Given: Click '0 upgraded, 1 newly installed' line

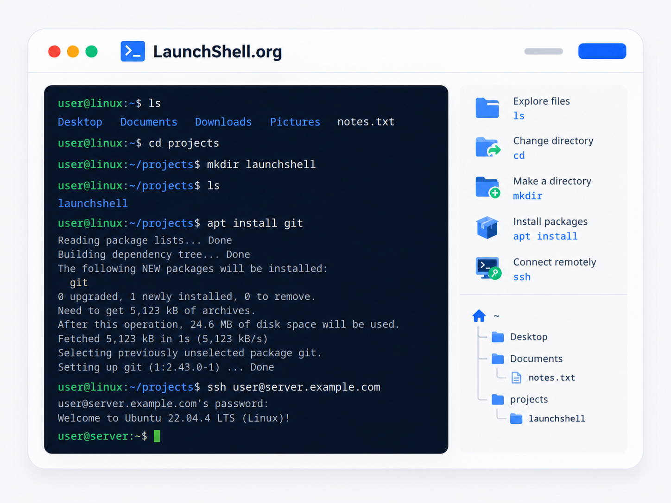Looking at the screenshot, I should click(186, 296).
